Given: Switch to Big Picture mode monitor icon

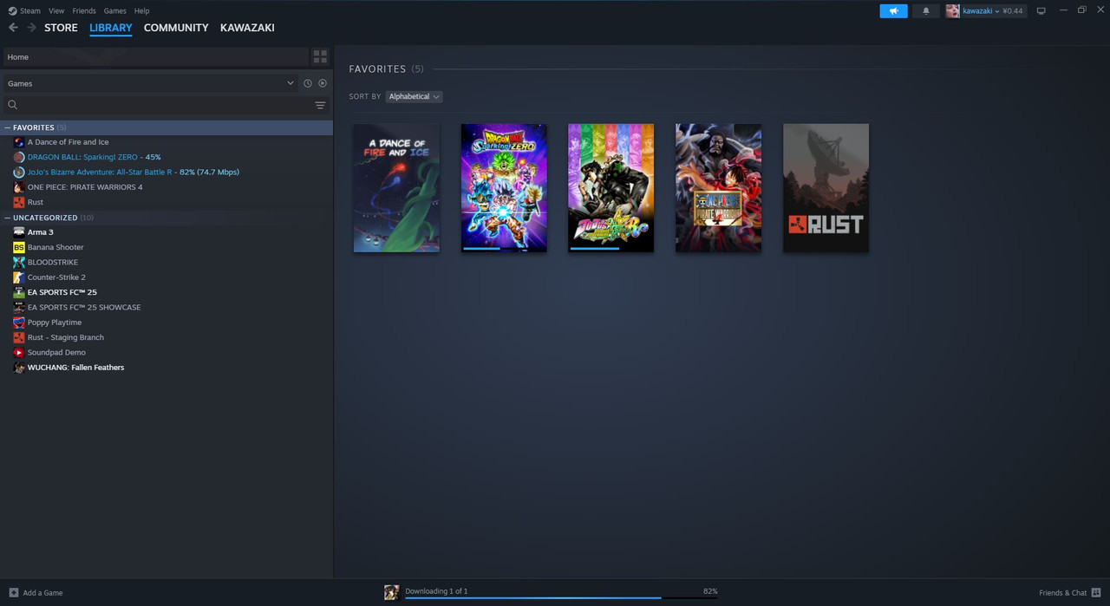Looking at the screenshot, I should (x=1041, y=10).
